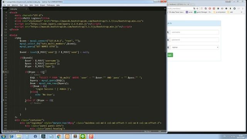Collapse the code fold on line 25
The width and height of the screenshot is (247, 139).
click(x=3, y=72)
